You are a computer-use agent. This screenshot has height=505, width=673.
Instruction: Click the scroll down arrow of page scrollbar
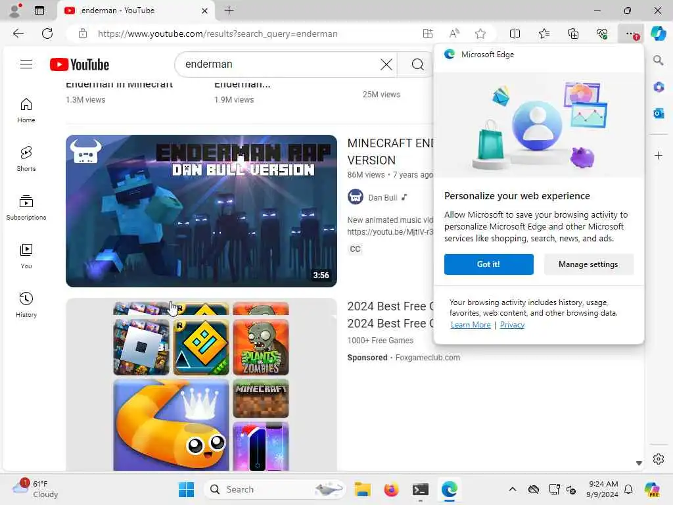[639, 463]
